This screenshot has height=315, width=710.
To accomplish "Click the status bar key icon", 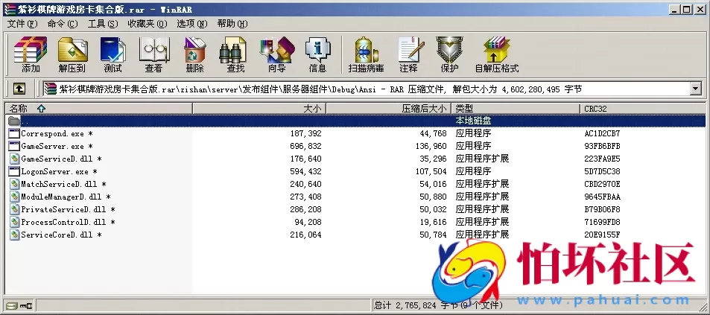I will (26, 305).
